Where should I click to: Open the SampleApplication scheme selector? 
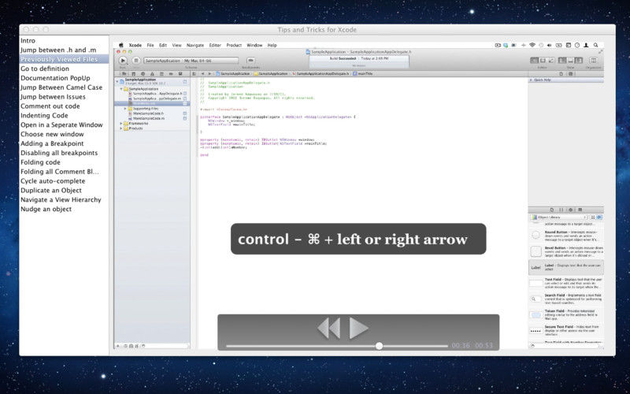pyautogui.click(x=191, y=61)
